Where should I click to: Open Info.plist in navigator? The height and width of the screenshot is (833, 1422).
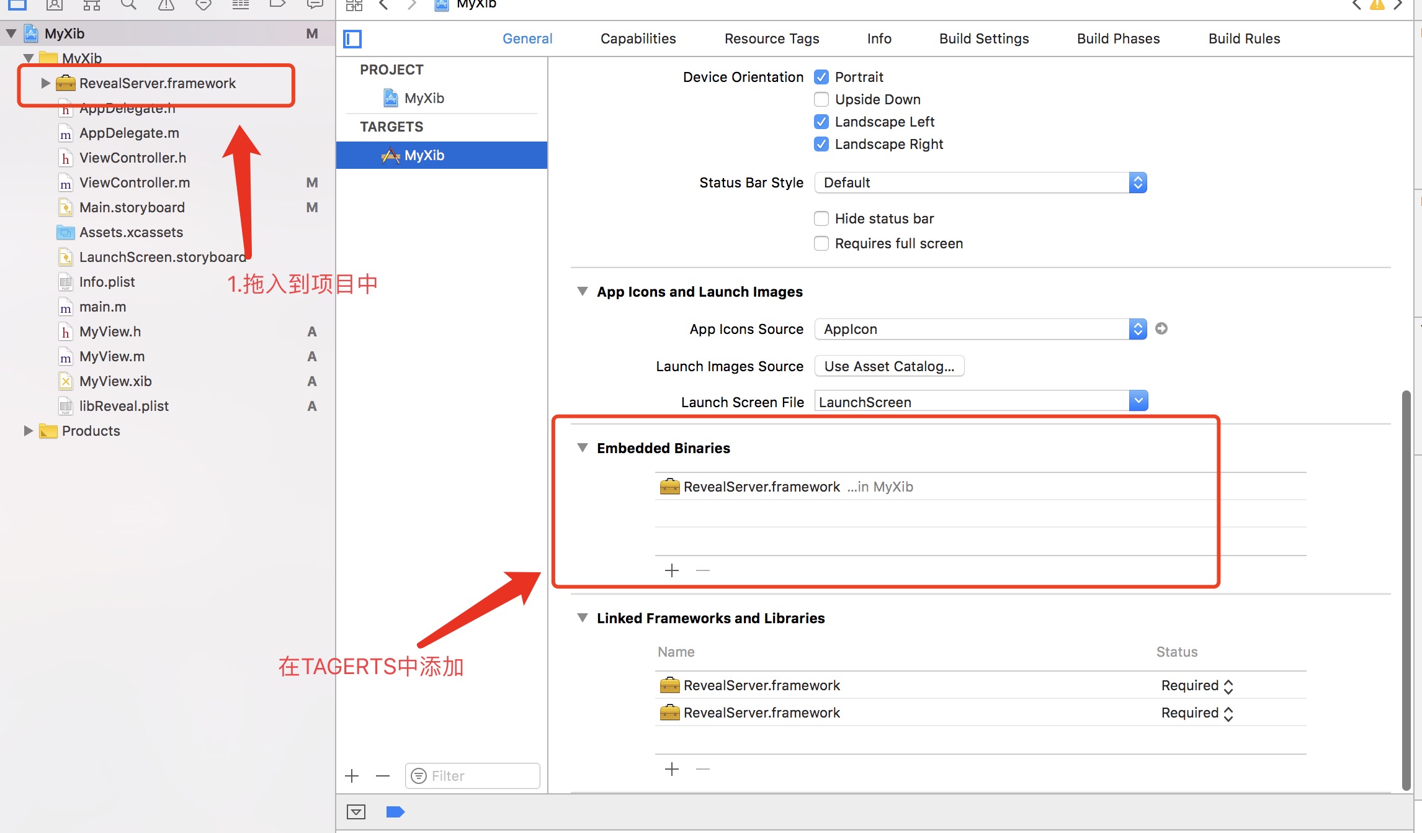107,282
